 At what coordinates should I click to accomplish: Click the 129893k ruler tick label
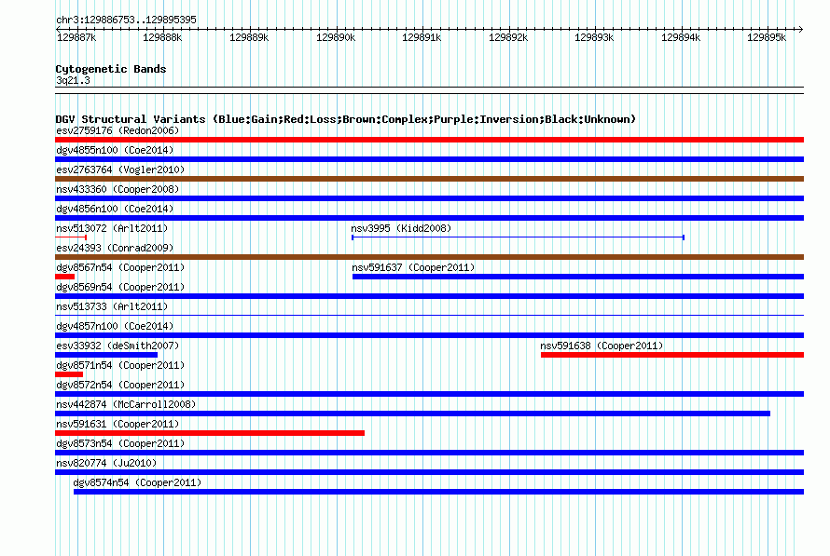(594, 37)
